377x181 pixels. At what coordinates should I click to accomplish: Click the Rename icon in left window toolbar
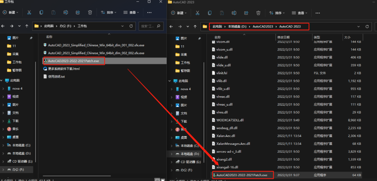tap(65, 13)
